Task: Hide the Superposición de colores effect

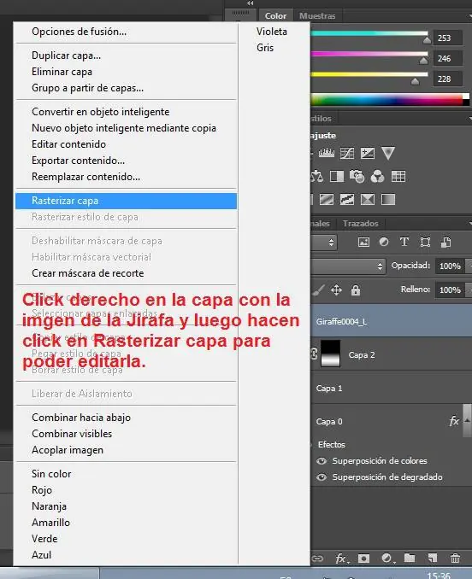Action: 322,461
